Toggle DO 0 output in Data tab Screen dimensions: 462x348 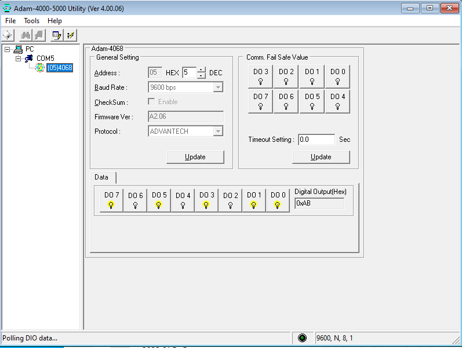pyautogui.click(x=278, y=200)
